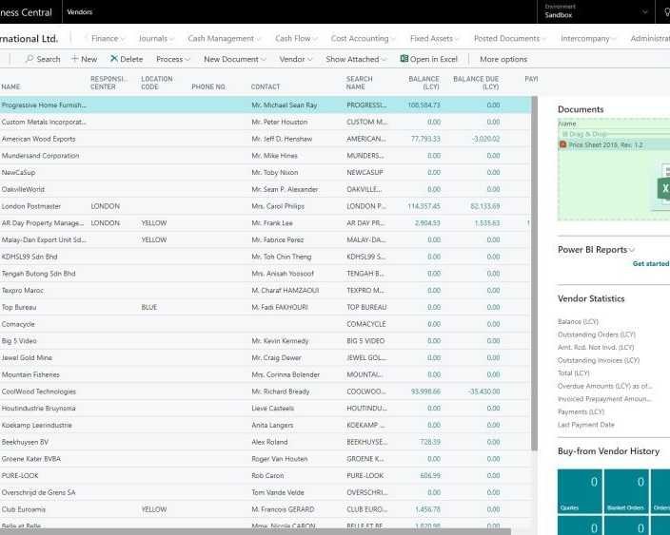
Task: Click YELLOW location for Club Euroamis
Action: pyautogui.click(x=154, y=509)
